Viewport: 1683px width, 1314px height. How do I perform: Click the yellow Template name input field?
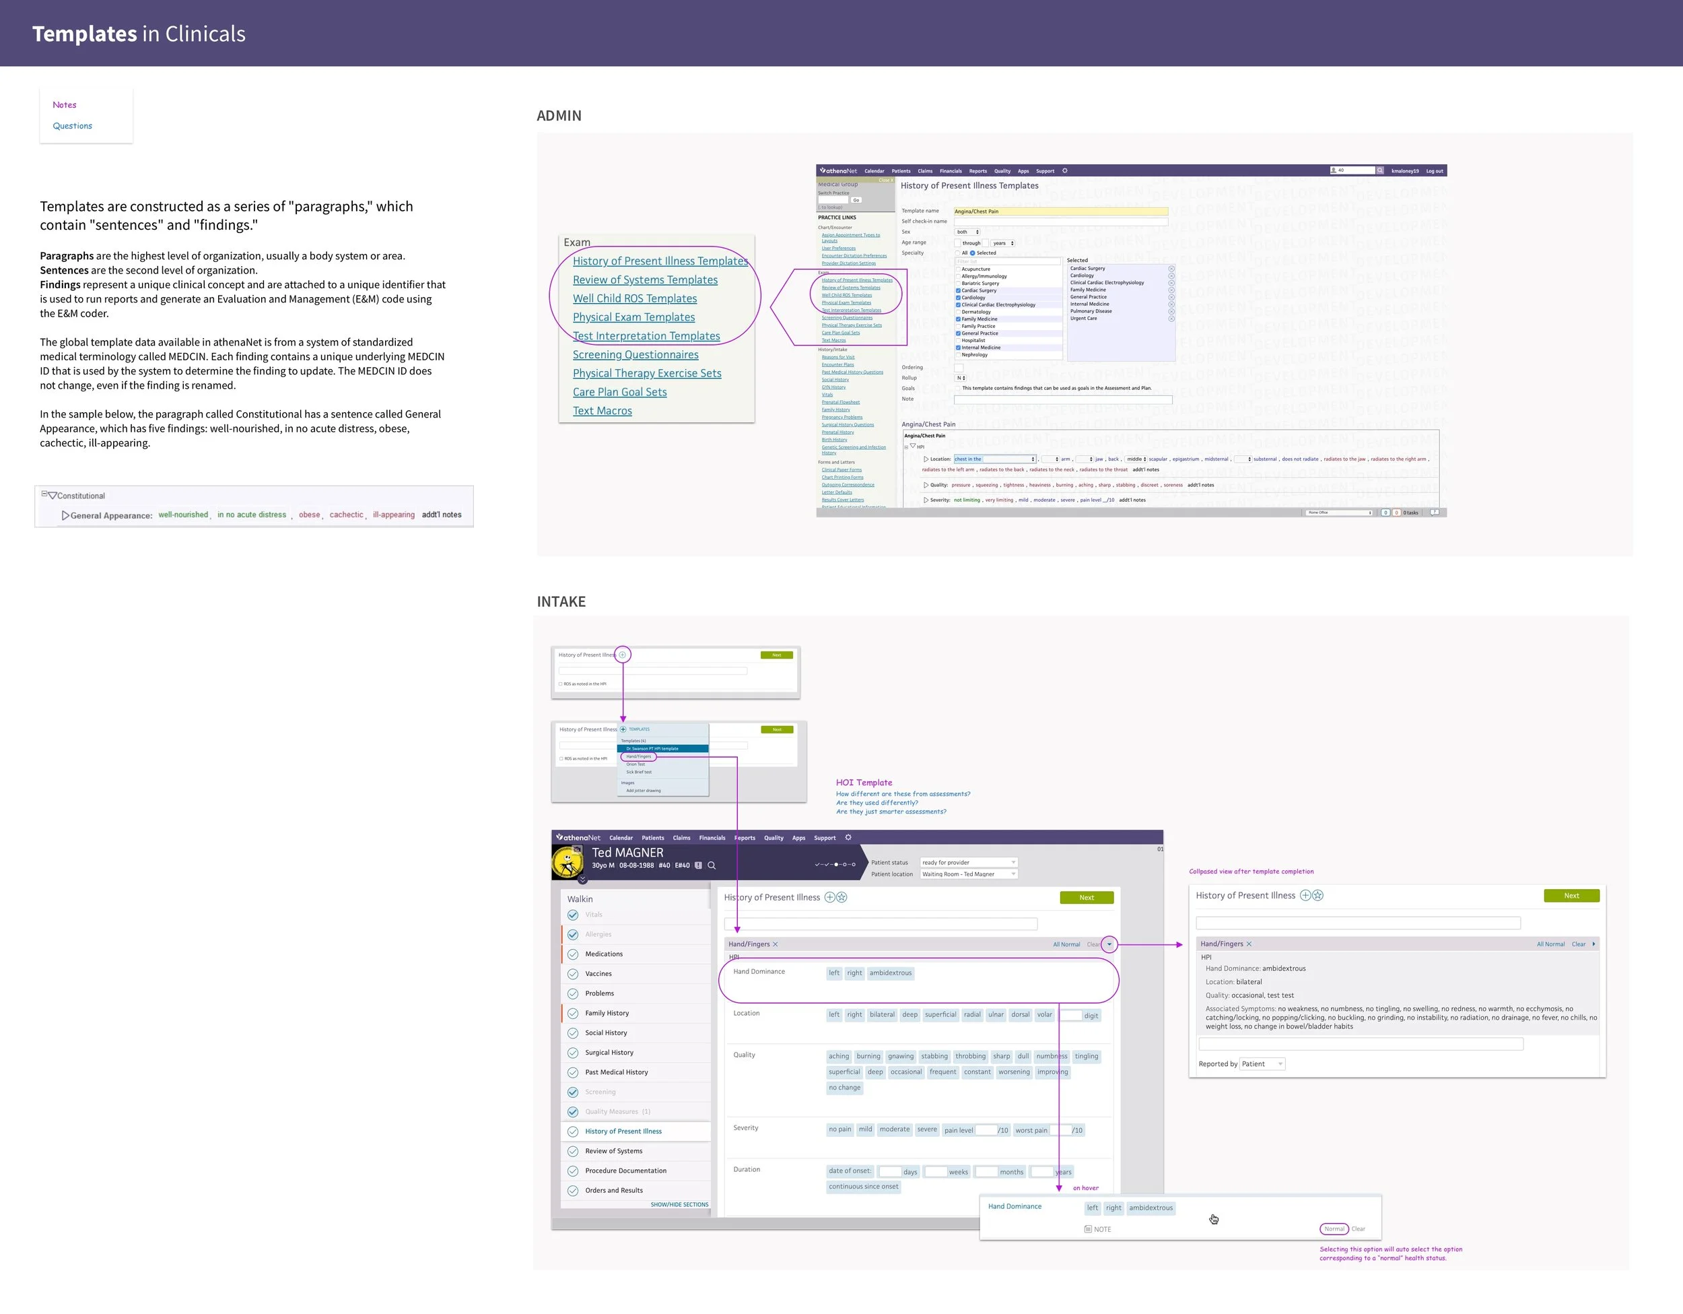(x=1060, y=211)
